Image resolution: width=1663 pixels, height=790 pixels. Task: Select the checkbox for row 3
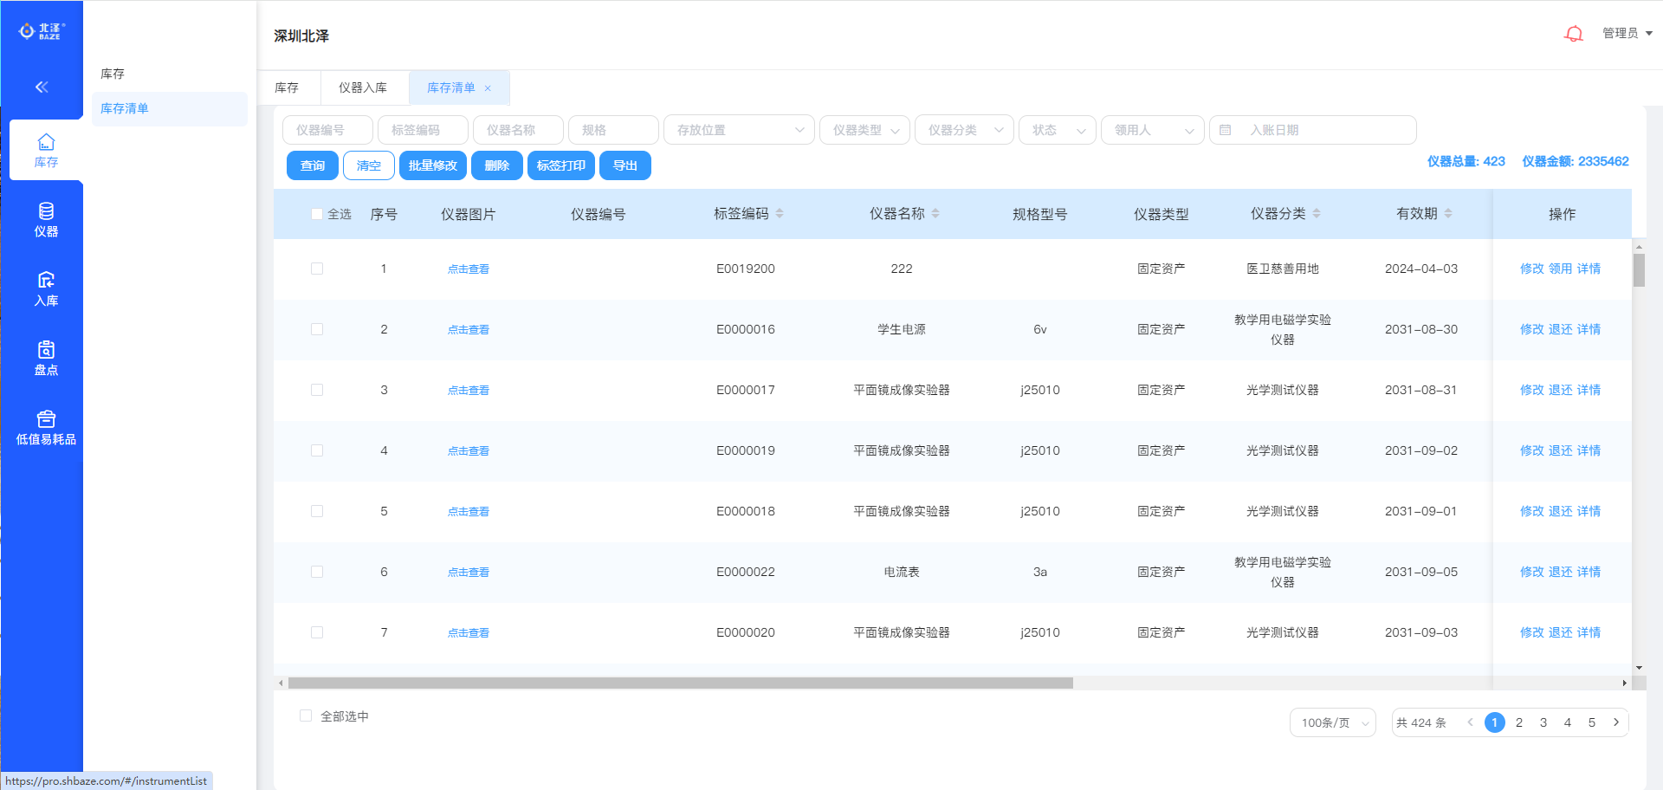317,390
